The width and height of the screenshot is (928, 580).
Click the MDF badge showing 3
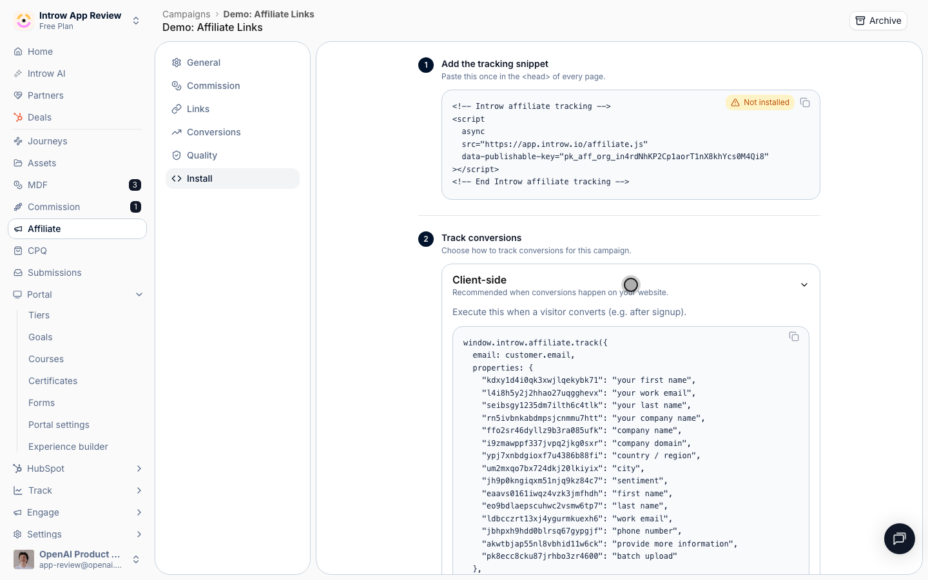coord(135,185)
